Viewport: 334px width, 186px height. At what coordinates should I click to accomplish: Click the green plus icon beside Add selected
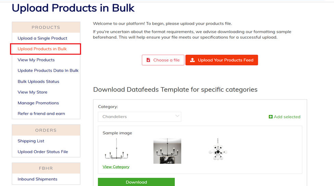pyautogui.click(x=271, y=117)
